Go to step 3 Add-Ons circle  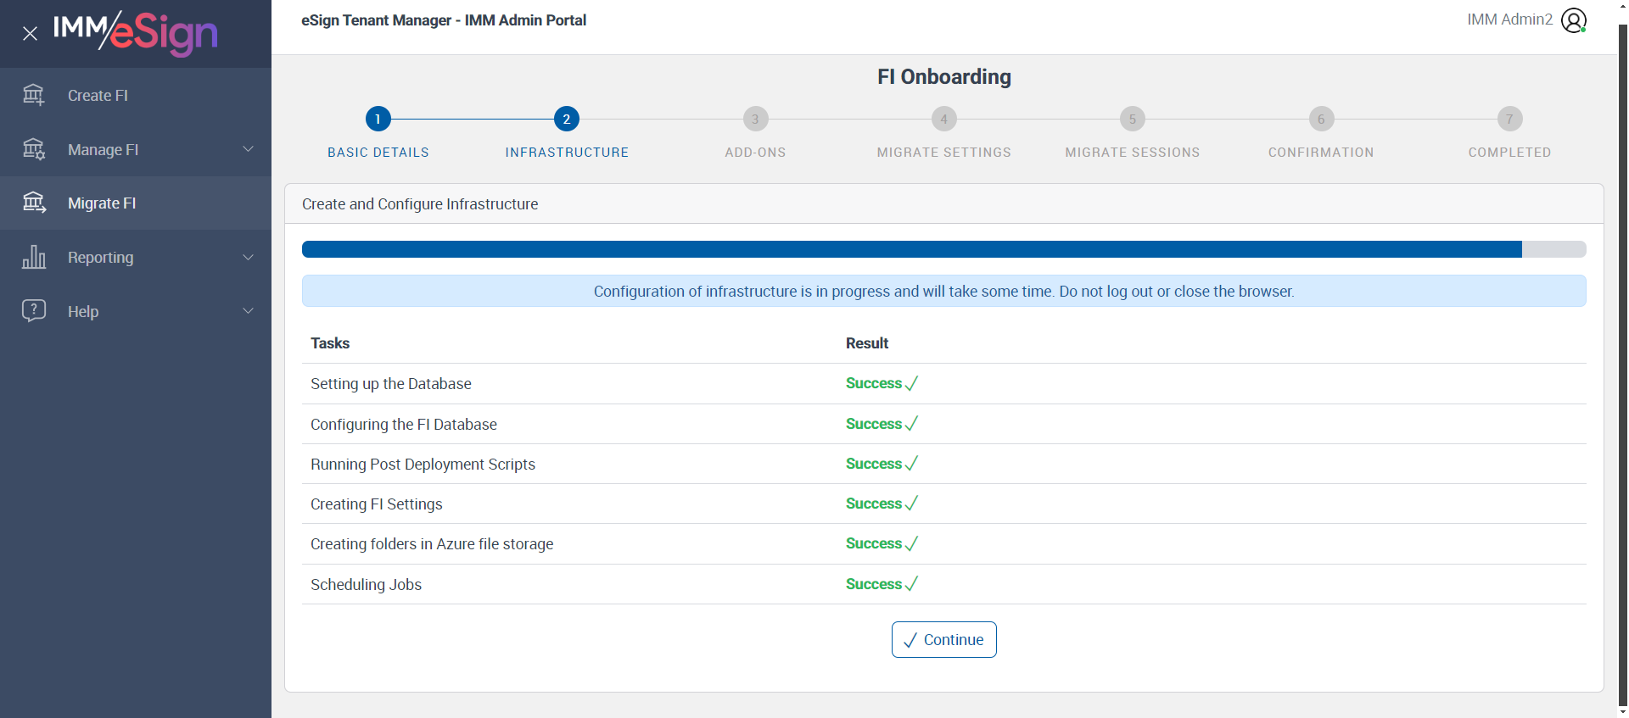coord(755,119)
